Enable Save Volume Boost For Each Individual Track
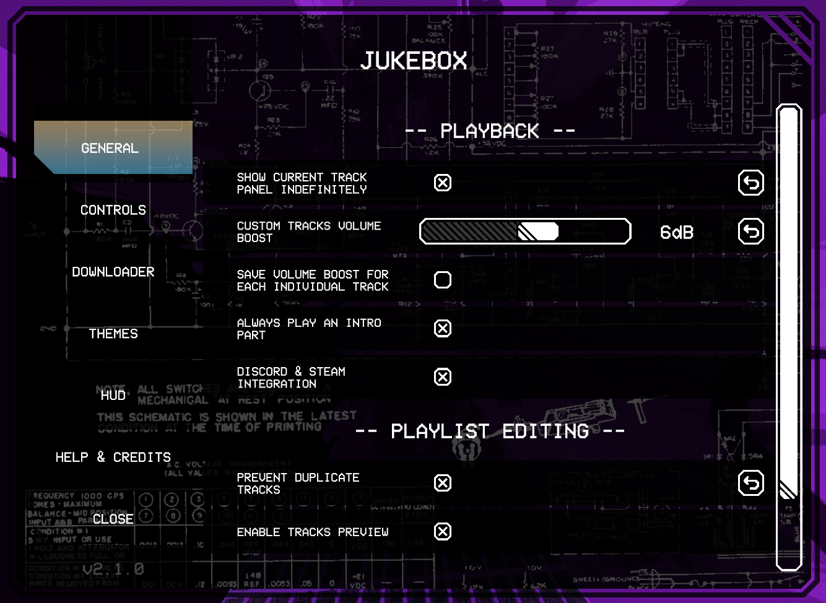826x603 pixels. [442, 279]
